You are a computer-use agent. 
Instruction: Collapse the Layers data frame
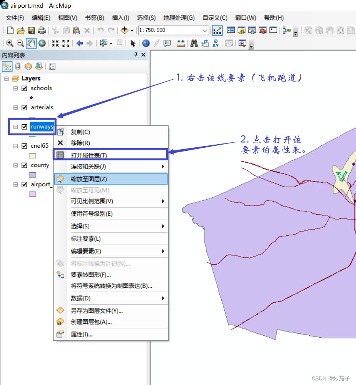7,78
